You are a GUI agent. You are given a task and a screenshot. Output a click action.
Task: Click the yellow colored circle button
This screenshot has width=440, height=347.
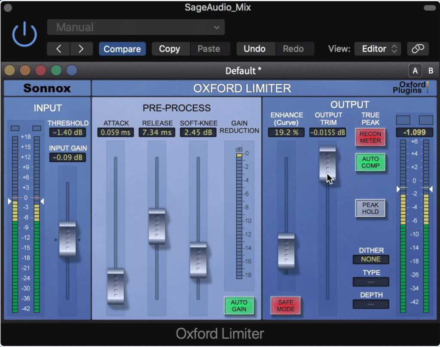[9, 70]
